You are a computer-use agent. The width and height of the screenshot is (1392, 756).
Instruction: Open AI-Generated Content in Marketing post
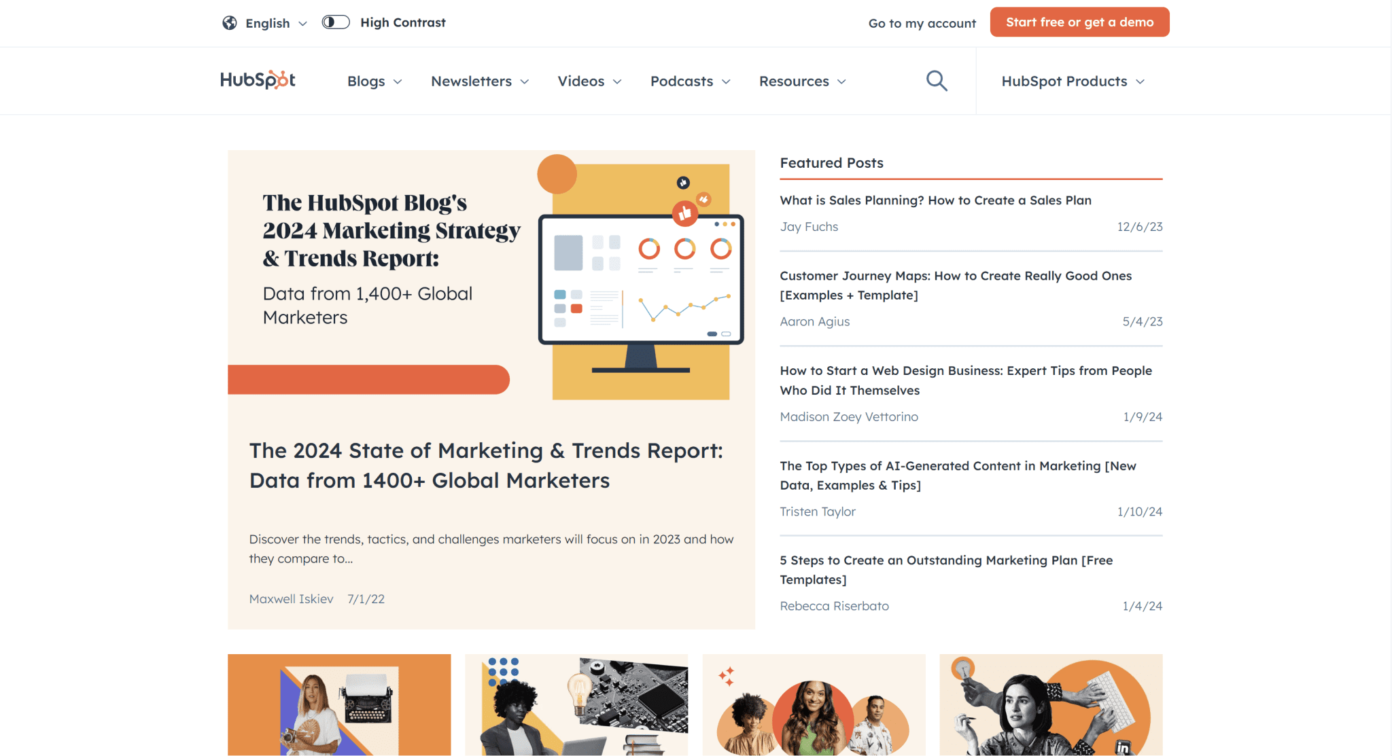click(x=958, y=475)
